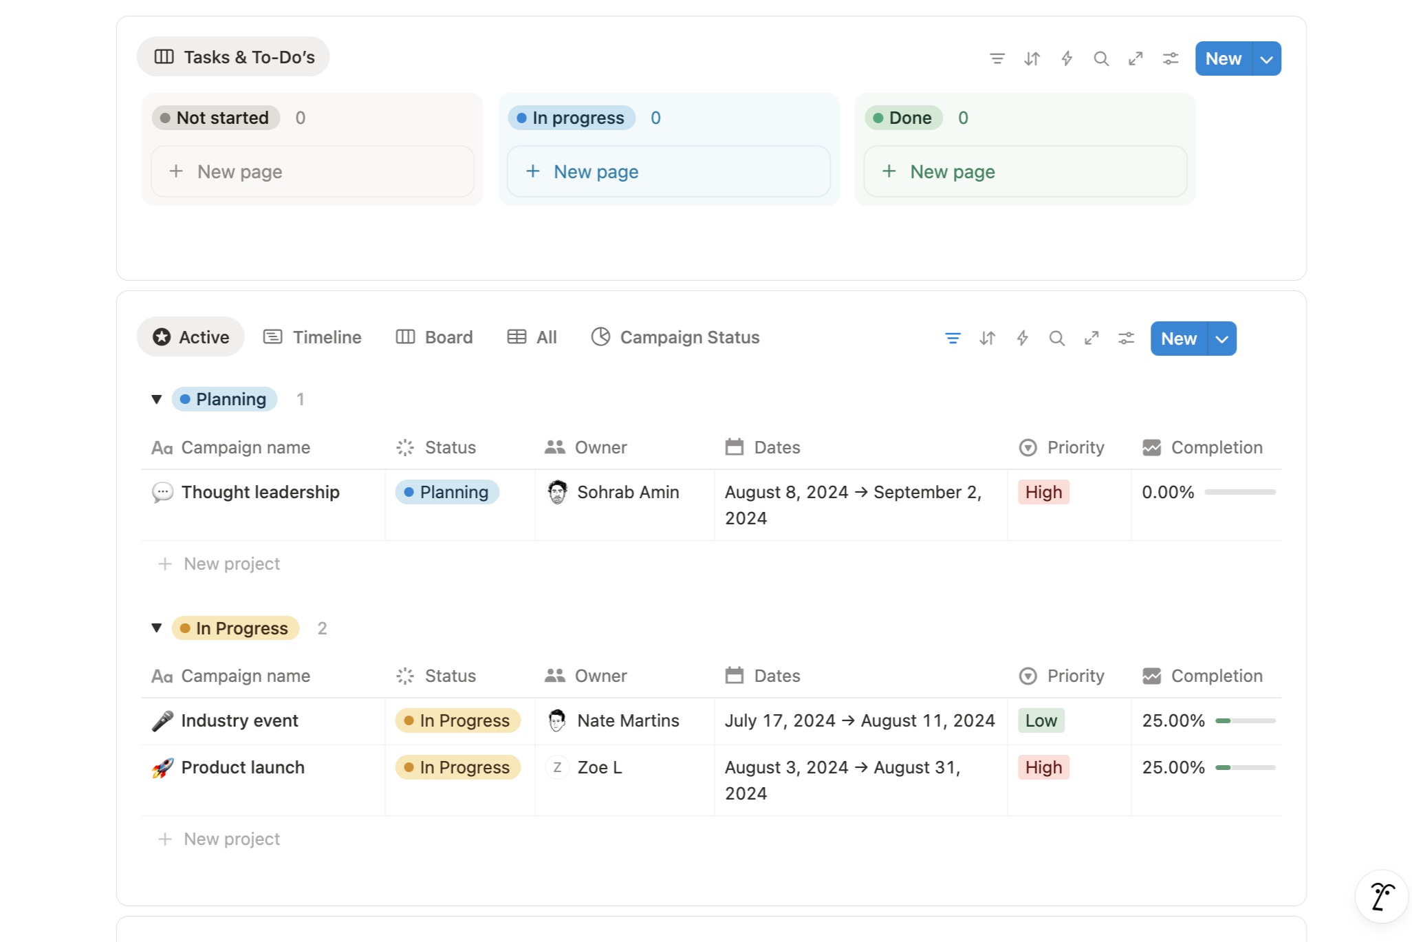Open the assistant icon at bottom right
This screenshot has width=1412, height=942.
(x=1381, y=897)
